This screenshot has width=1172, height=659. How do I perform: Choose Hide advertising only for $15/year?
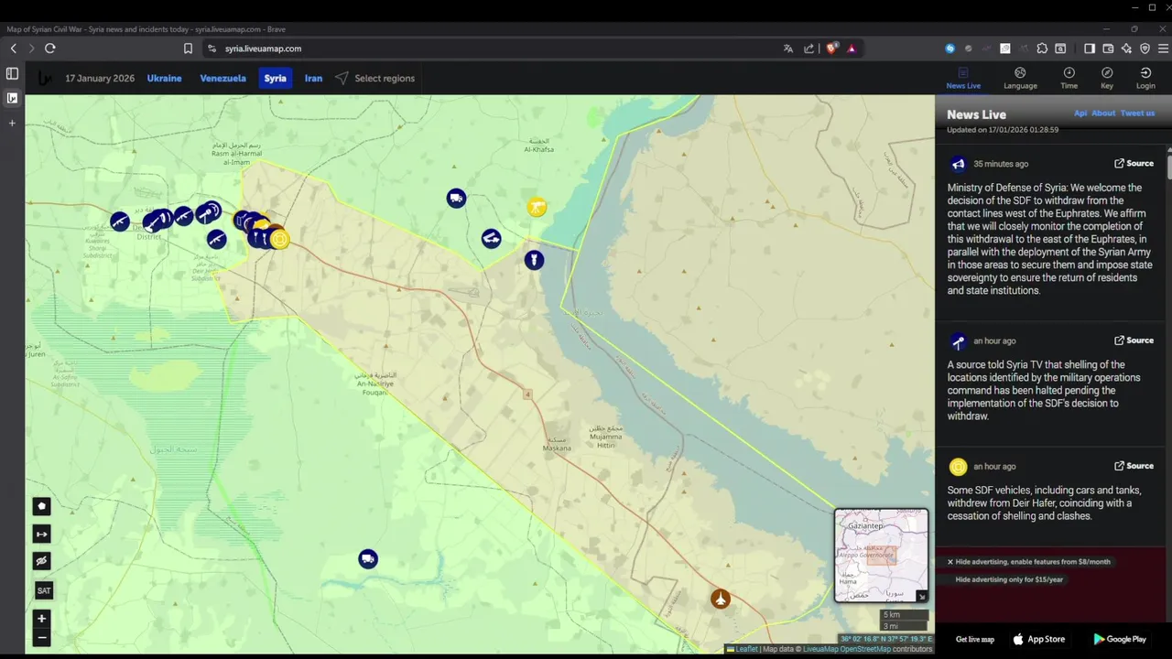[x=1009, y=579]
